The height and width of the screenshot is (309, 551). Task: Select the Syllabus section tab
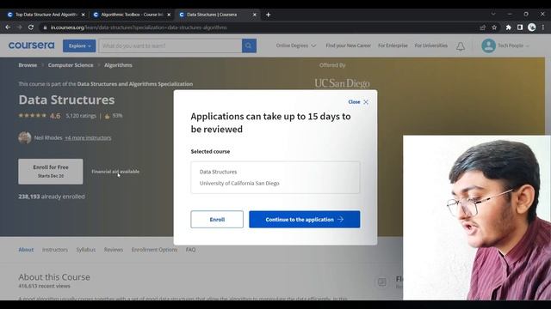tap(86, 250)
